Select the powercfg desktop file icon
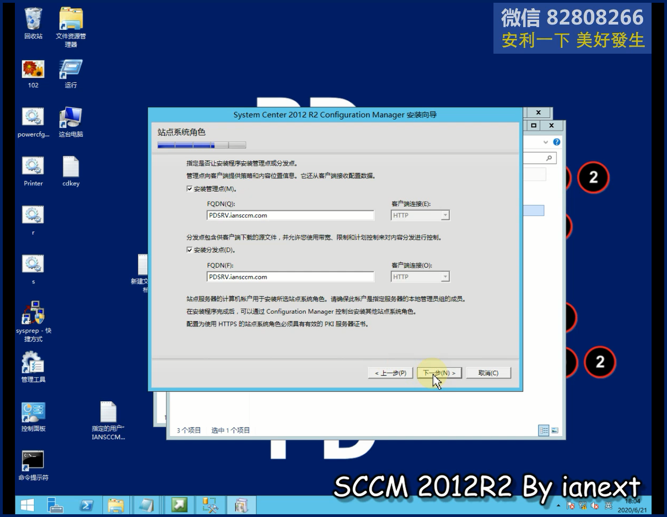 pos(33,123)
